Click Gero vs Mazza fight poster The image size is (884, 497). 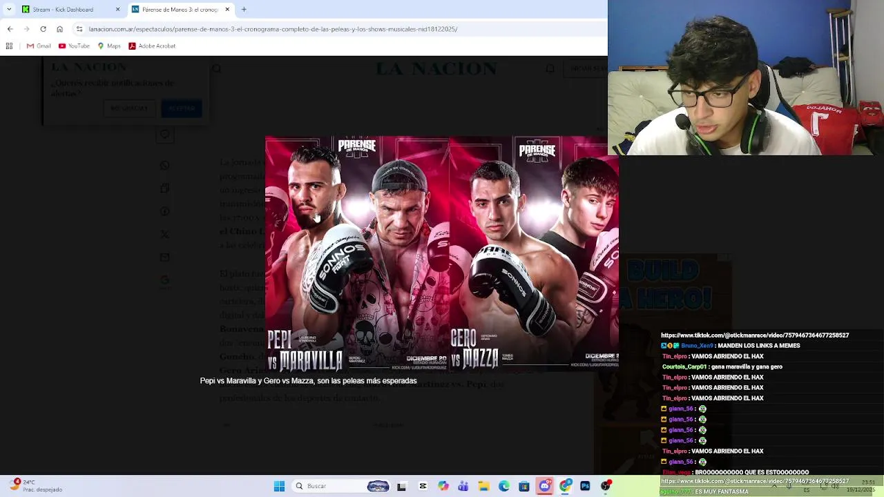pos(534,254)
